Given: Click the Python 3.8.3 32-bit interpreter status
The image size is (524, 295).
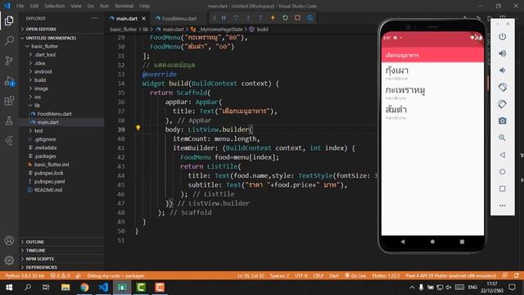Looking at the screenshot, I should (25, 276).
